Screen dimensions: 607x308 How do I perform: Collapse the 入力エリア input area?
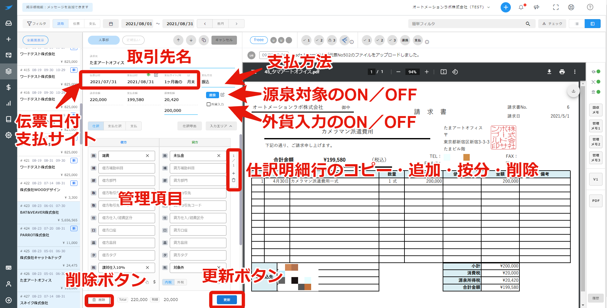(221, 126)
